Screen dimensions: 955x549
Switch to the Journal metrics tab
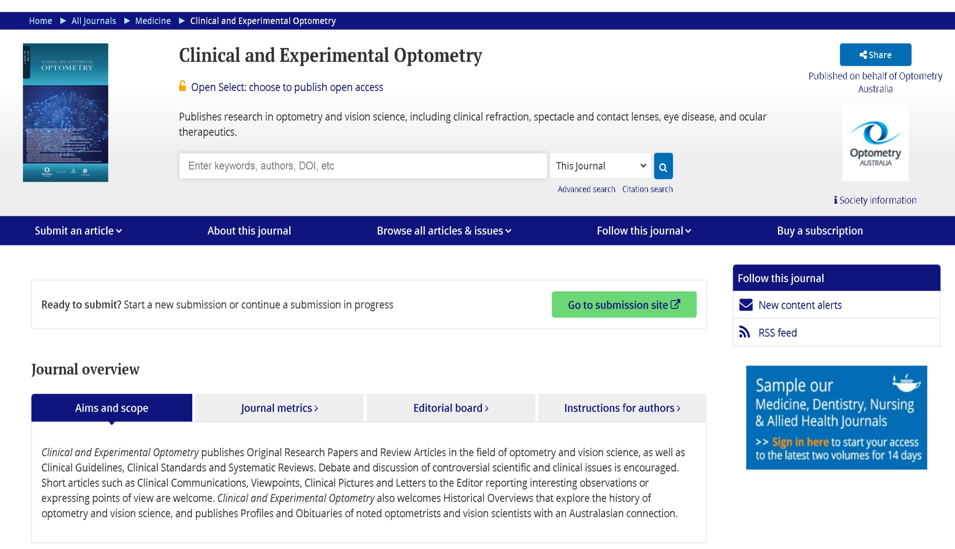click(280, 408)
